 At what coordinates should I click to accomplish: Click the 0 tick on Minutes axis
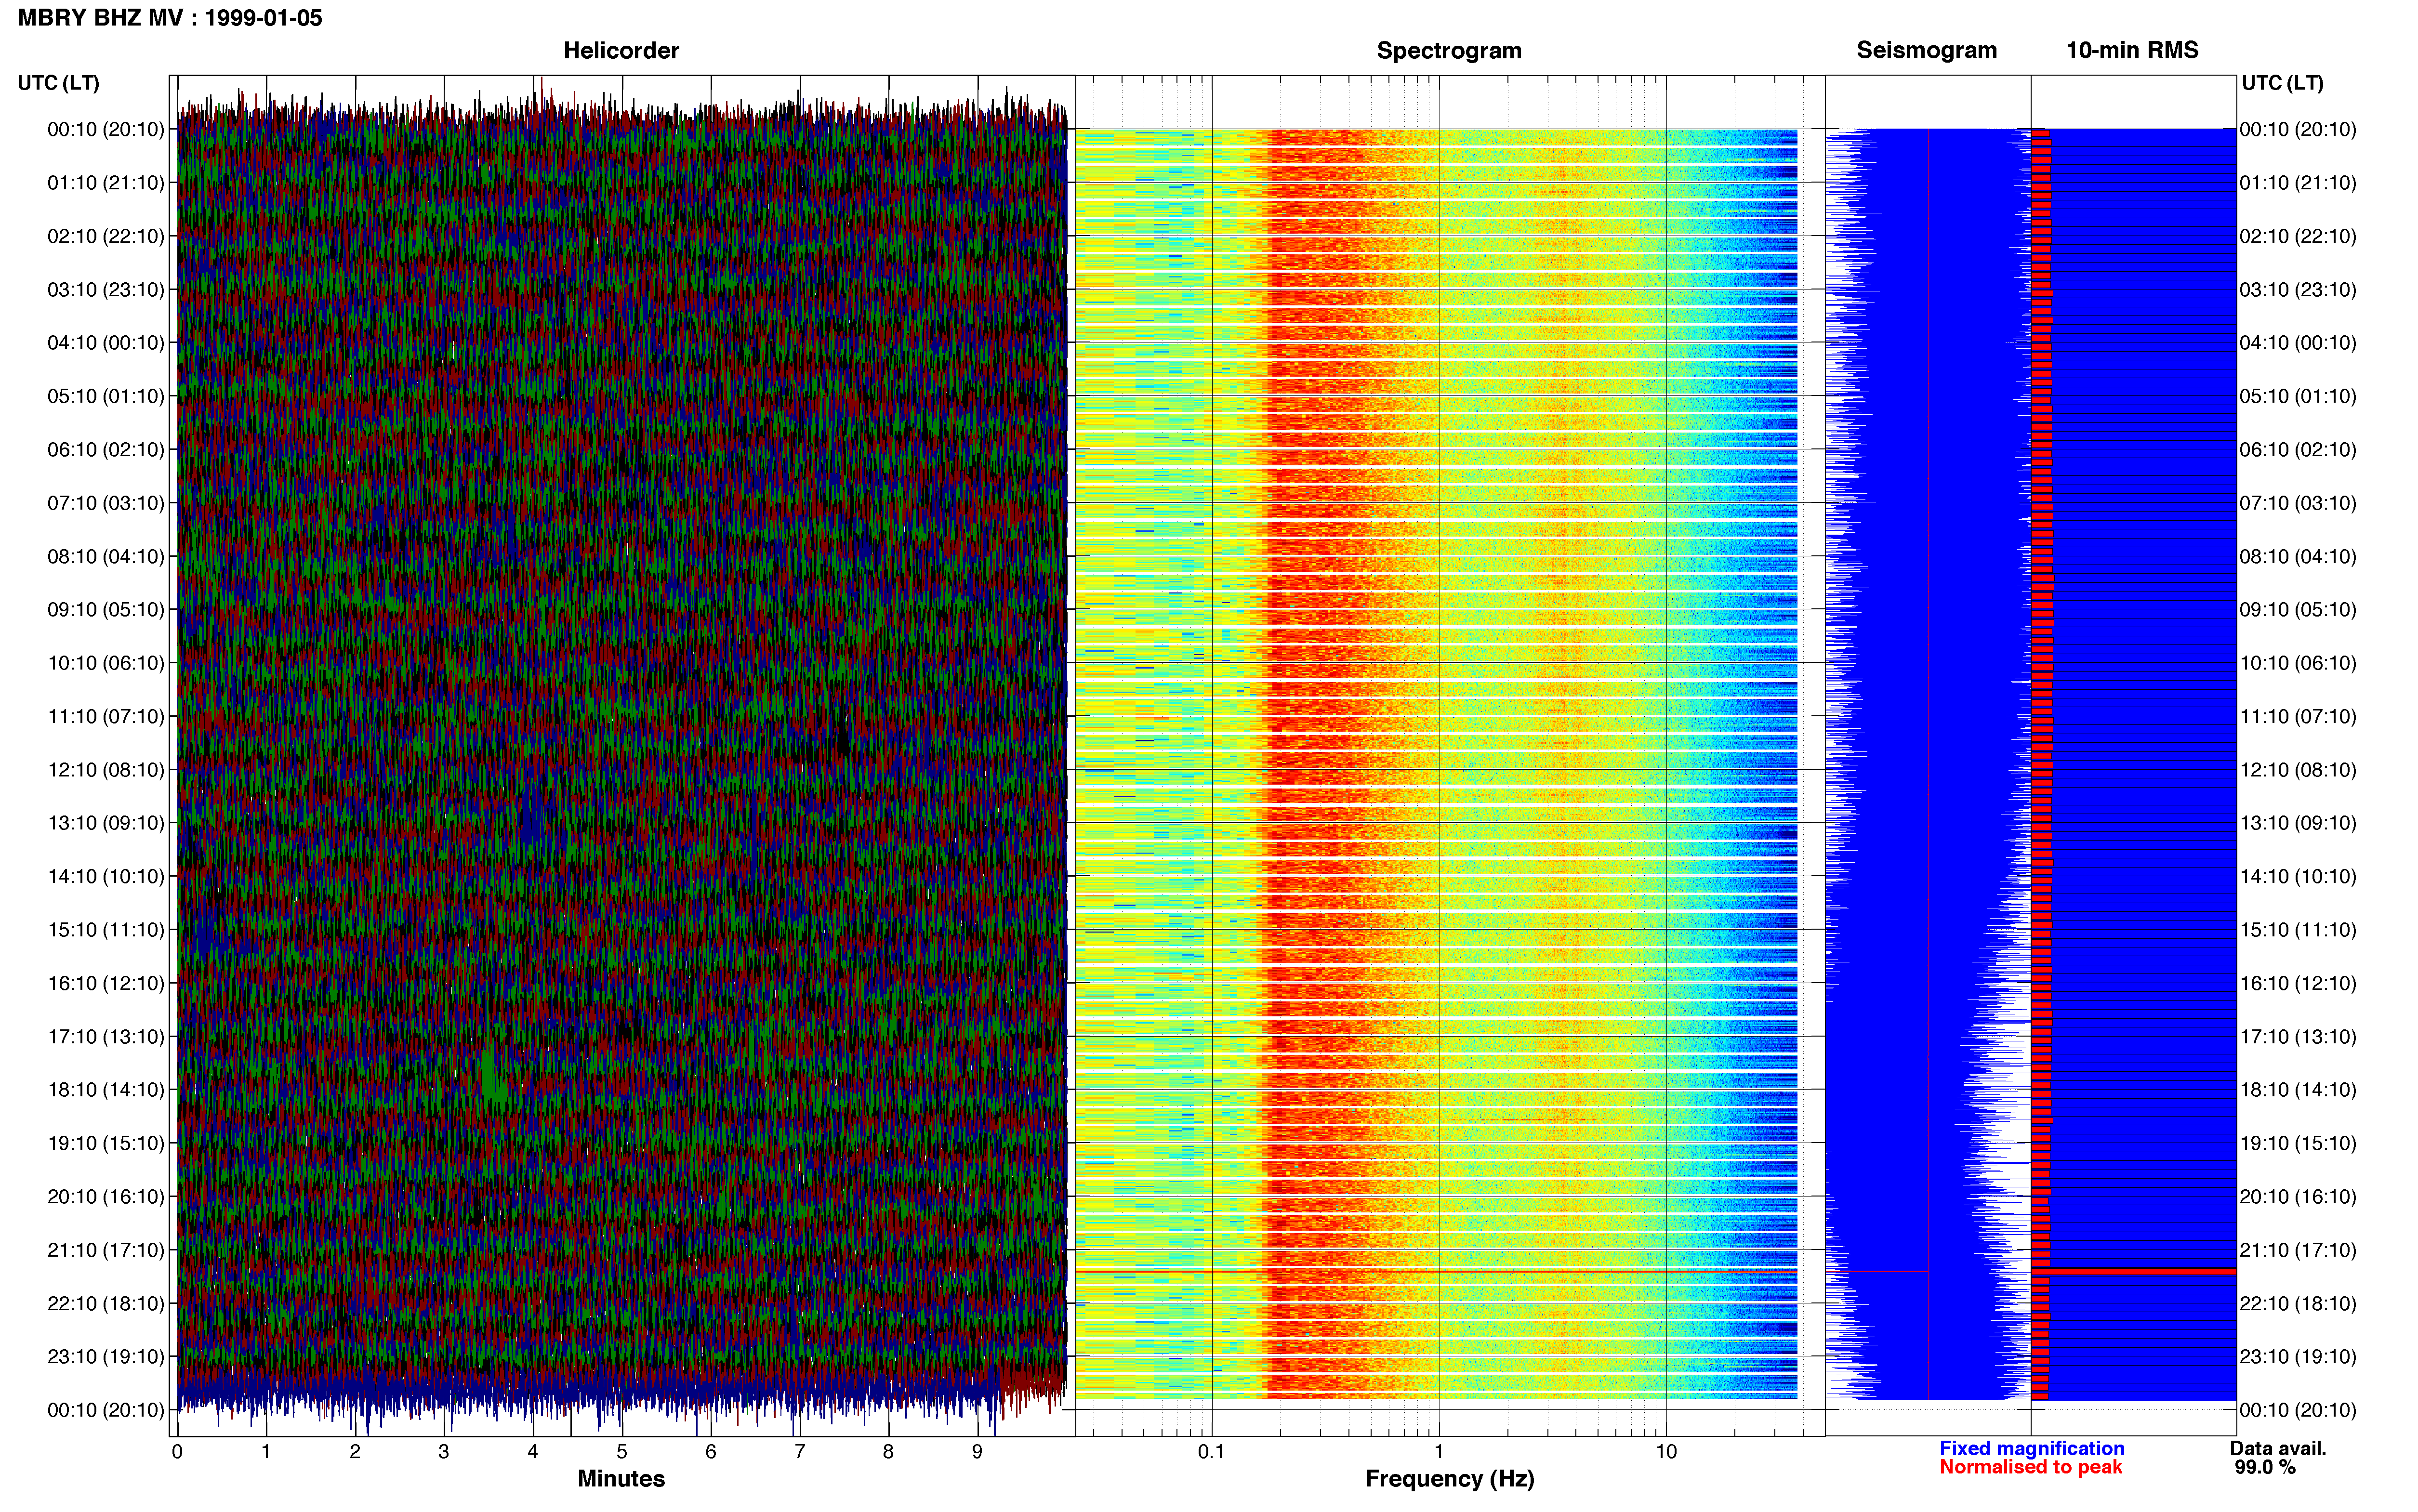tap(177, 1452)
